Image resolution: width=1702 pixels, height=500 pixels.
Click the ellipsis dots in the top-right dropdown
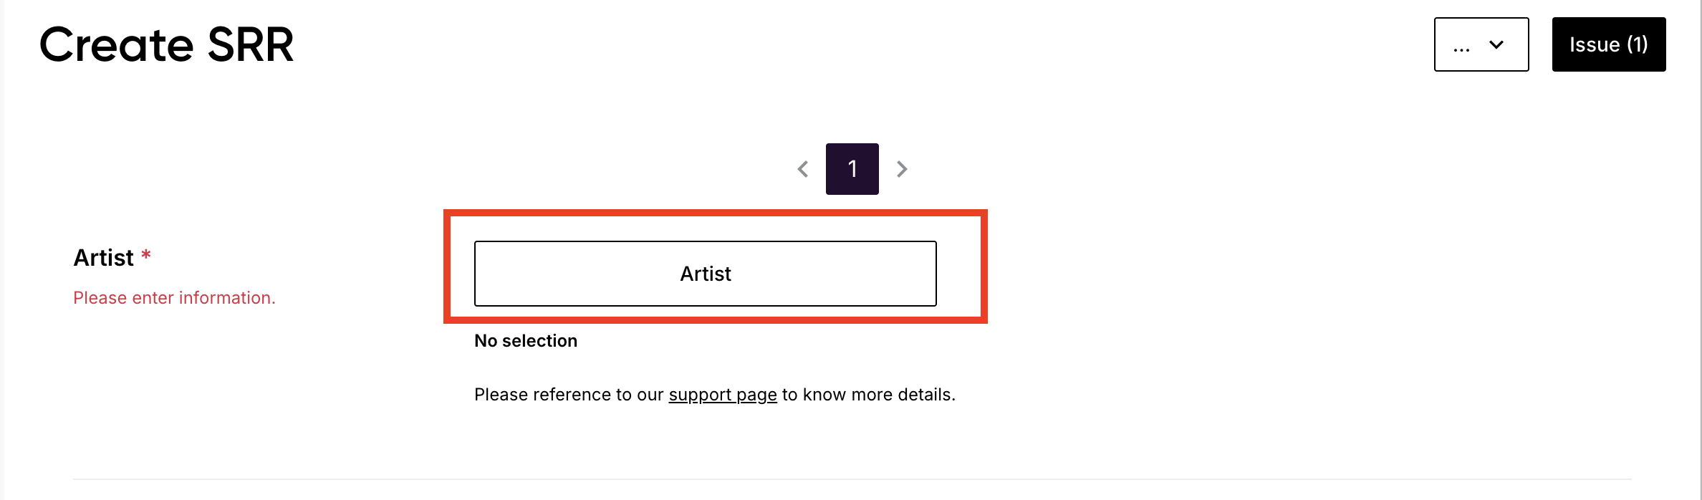1461,48
